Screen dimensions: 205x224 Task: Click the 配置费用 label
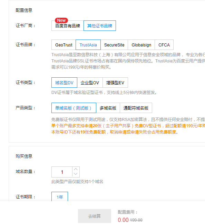[128, 212]
